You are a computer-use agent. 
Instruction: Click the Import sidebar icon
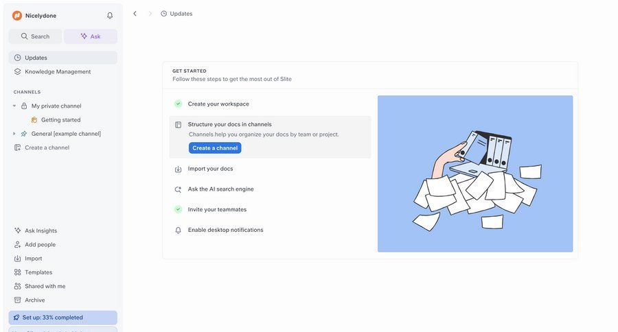pos(18,259)
